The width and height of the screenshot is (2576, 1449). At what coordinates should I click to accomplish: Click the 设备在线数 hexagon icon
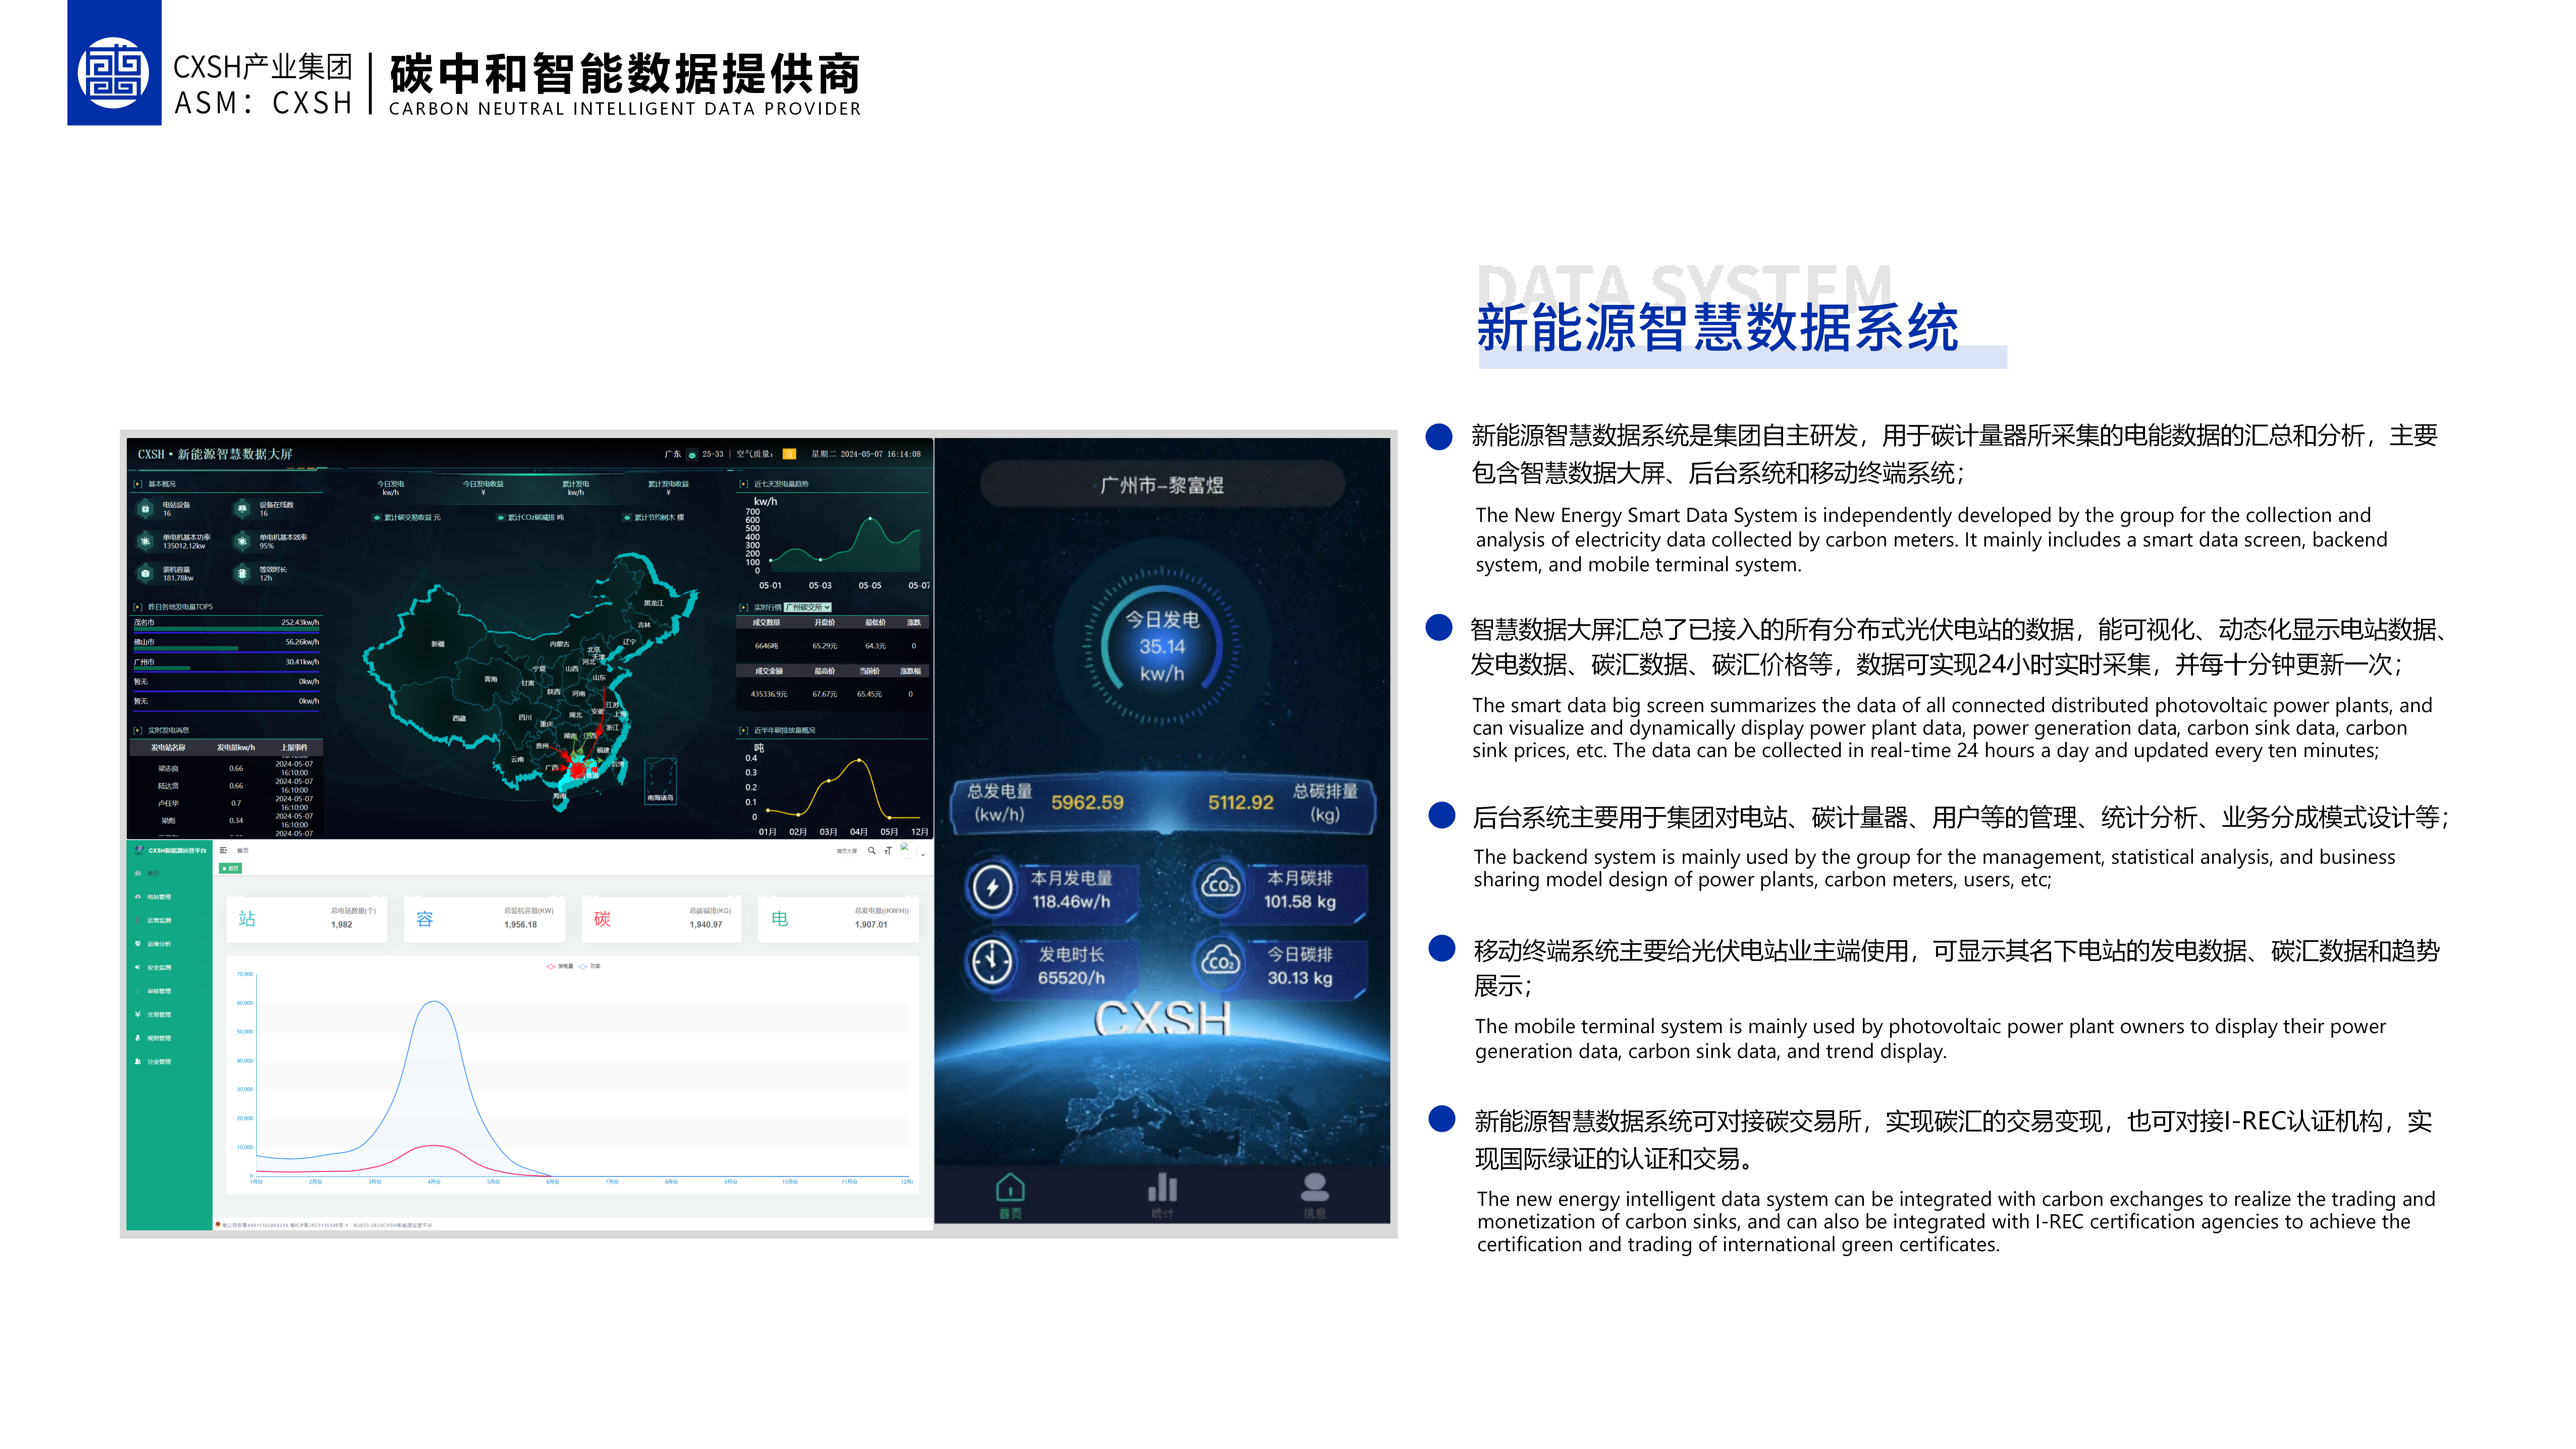click(x=242, y=509)
